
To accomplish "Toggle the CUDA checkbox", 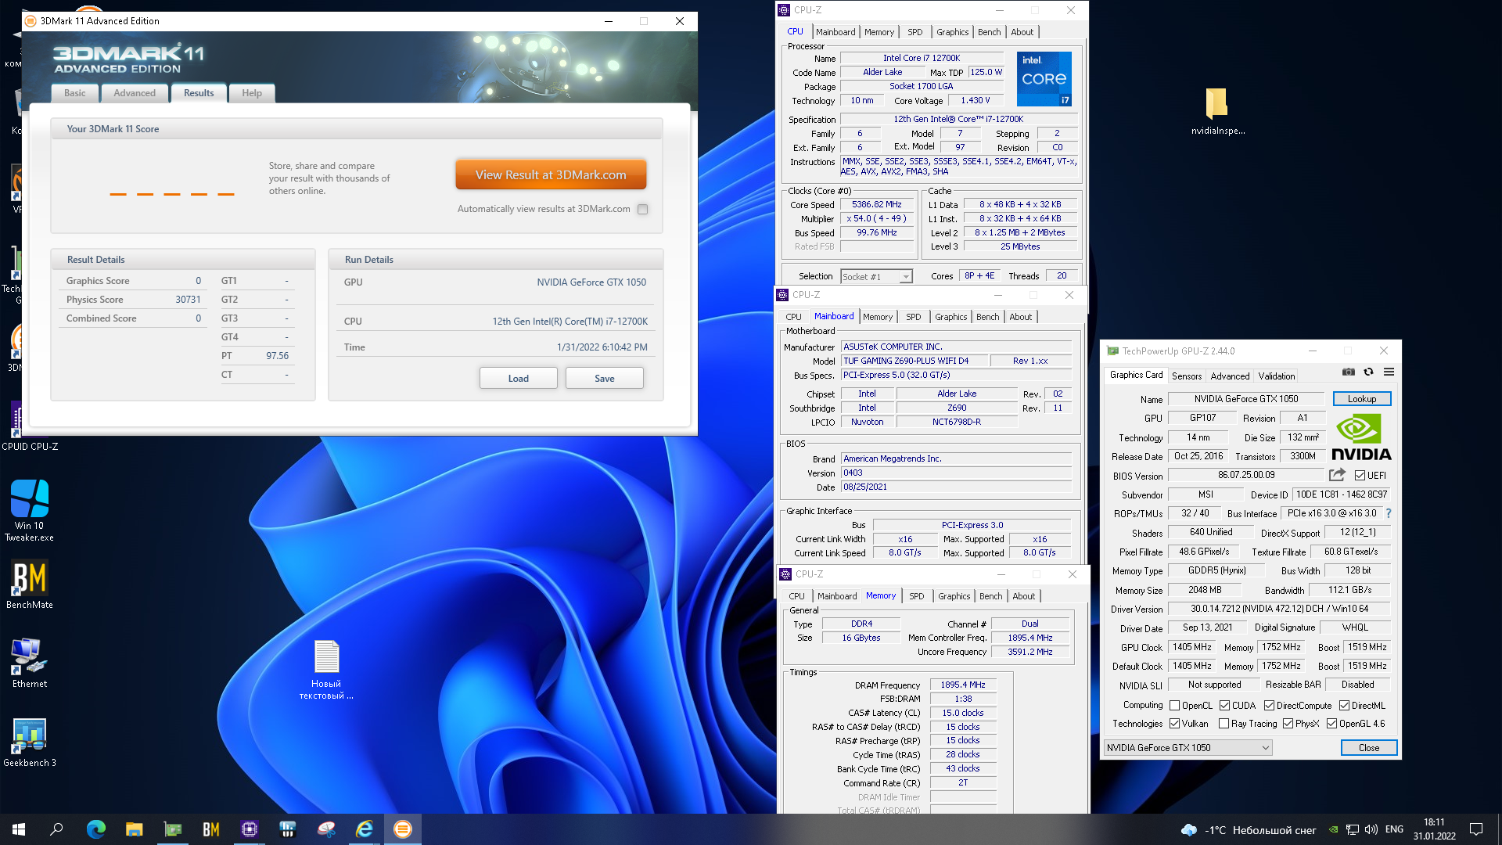I will [1224, 706].
